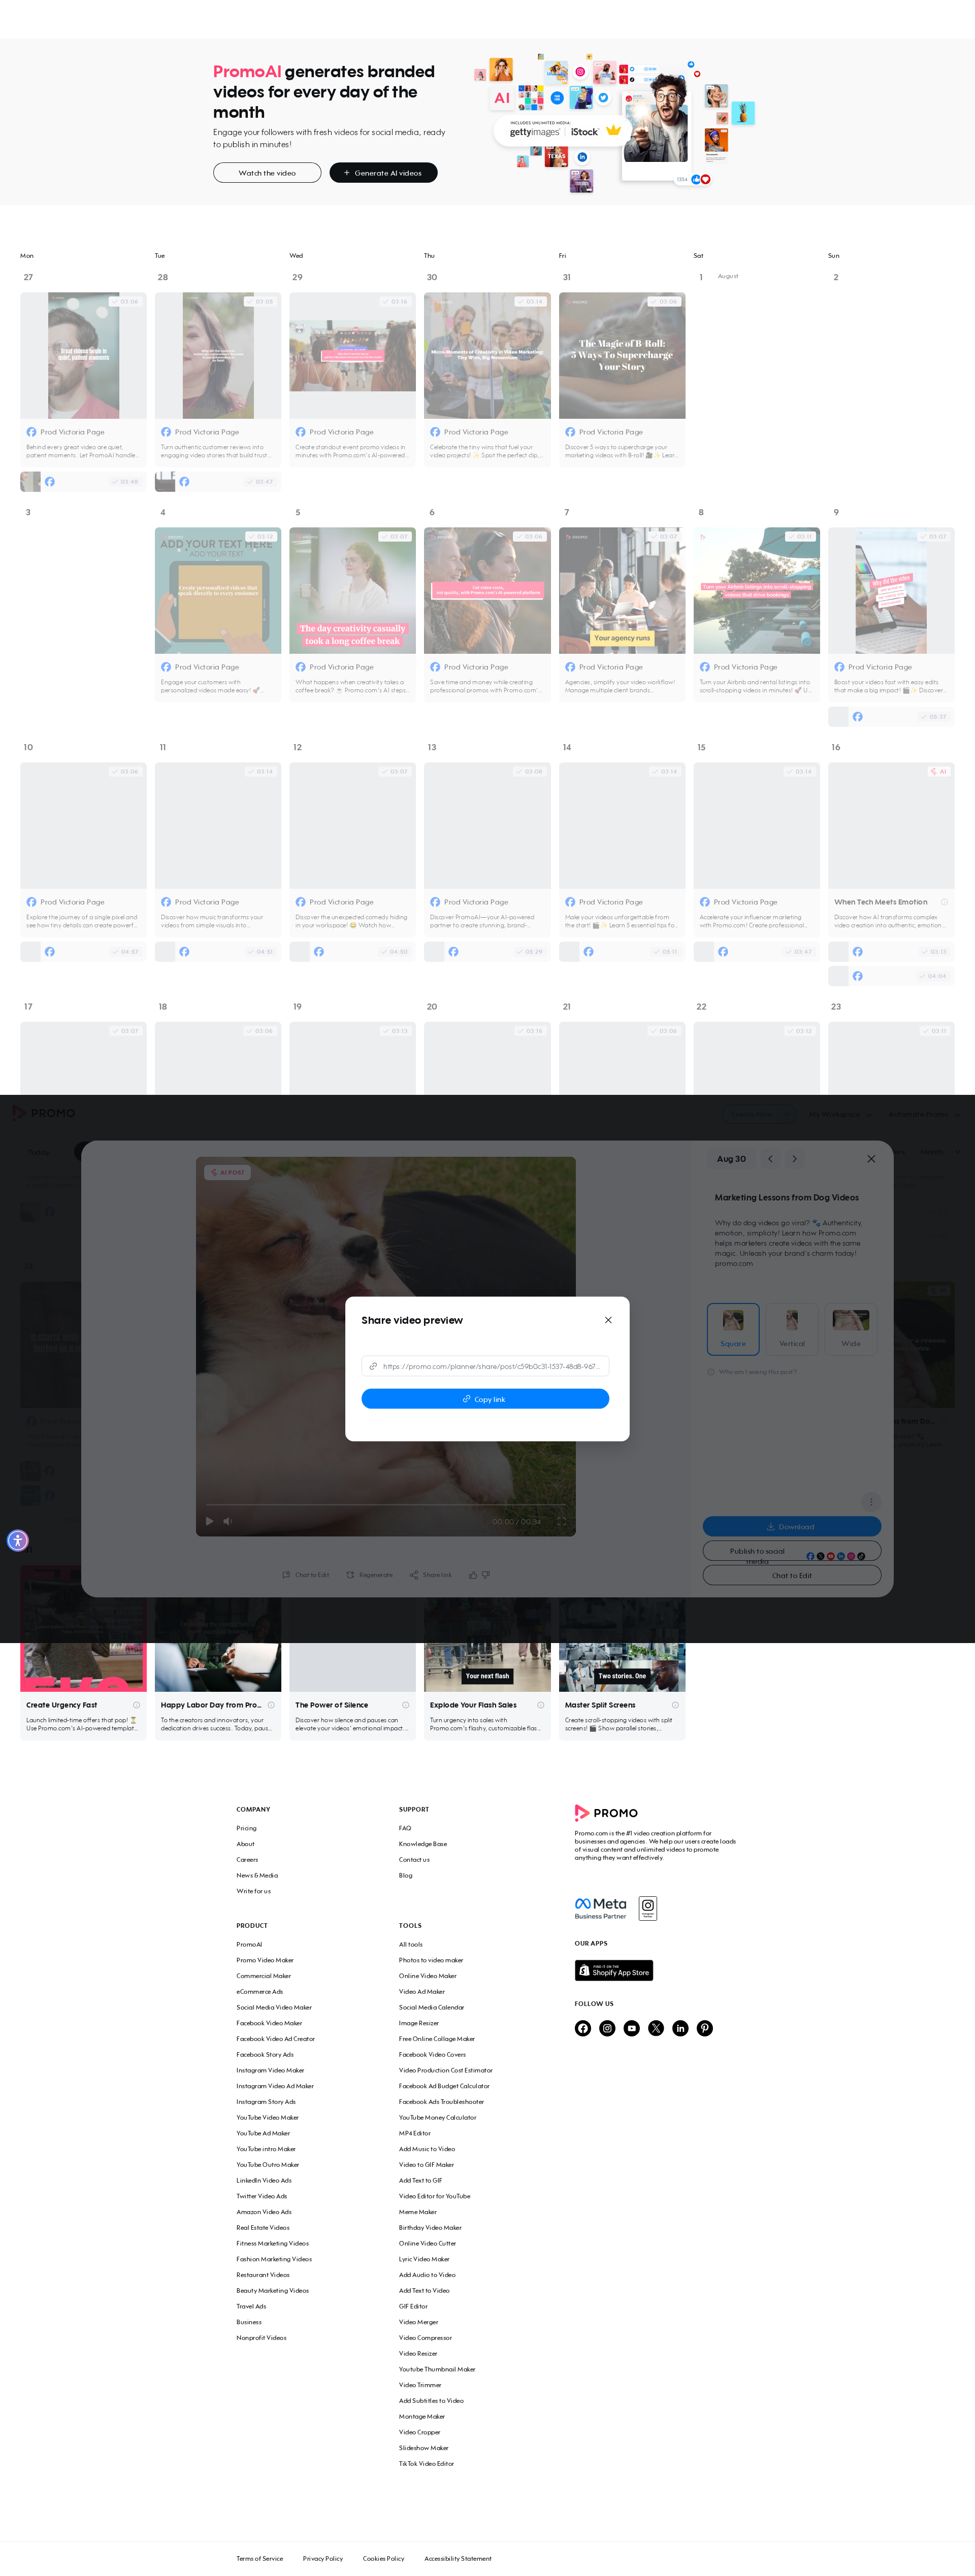Click Watch the video button

click(267, 173)
